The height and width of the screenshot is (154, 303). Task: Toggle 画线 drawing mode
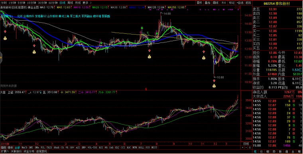215,3
